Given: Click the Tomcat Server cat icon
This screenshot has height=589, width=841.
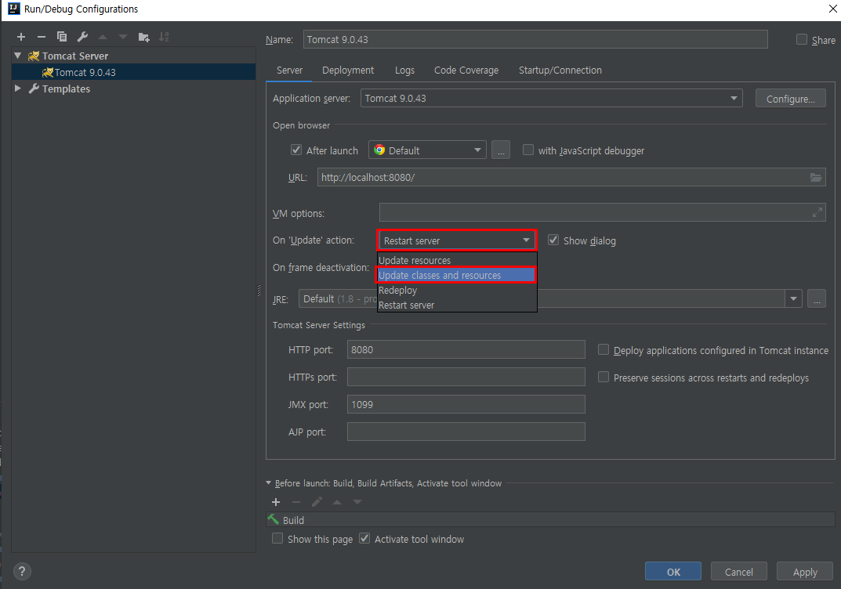Looking at the screenshot, I should click(x=34, y=56).
